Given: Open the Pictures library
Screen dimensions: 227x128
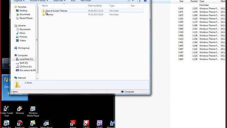Looking at the screenshot, I should tap(23, 37).
